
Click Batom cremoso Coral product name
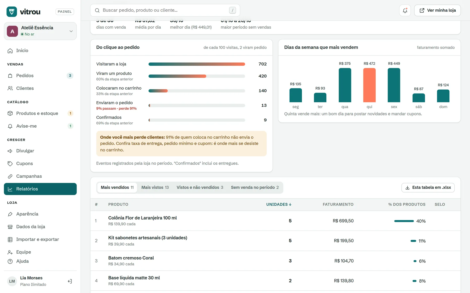[x=131, y=258]
